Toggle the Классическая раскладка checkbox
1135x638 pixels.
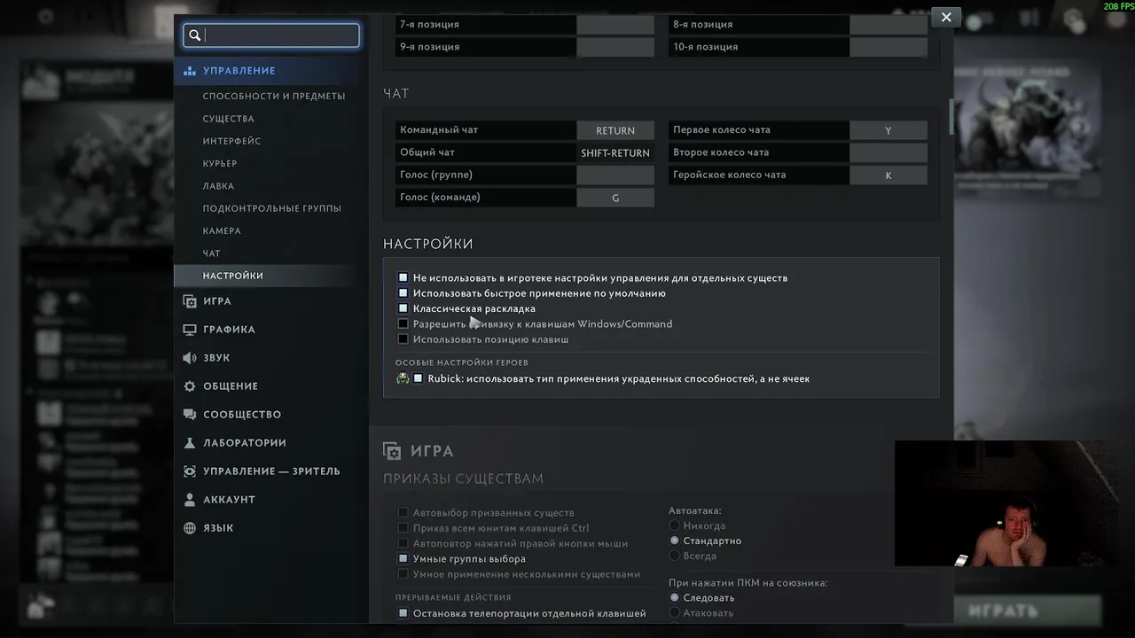(403, 308)
